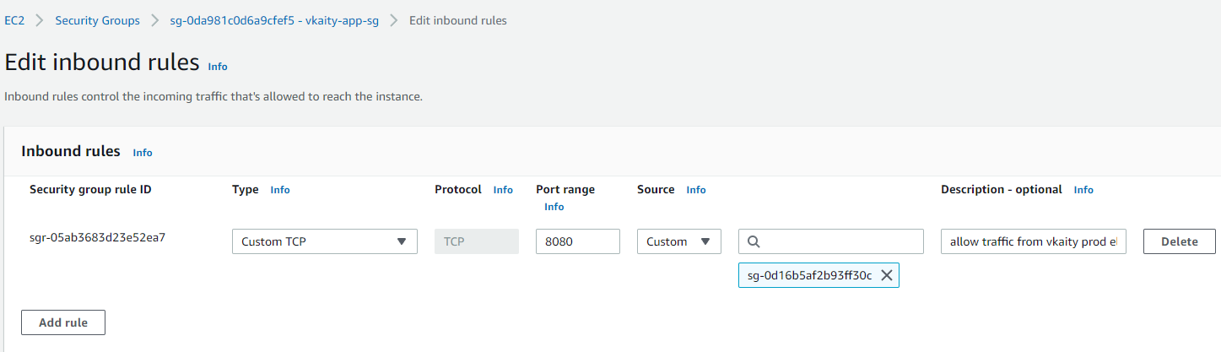Click the search magnifier icon in source field
Viewport: 1221px width, 352px height.
(x=754, y=241)
